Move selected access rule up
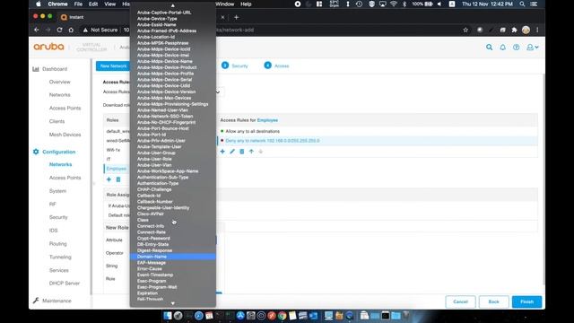The width and height of the screenshot is (574, 323). click(x=251, y=152)
